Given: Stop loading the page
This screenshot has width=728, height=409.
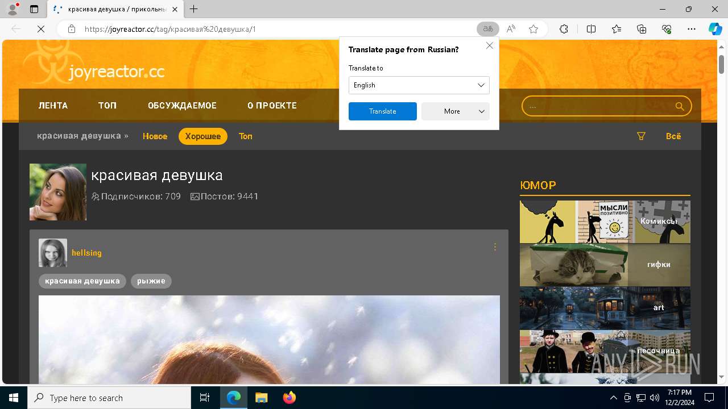Looking at the screenshot, I should (40, 29).
